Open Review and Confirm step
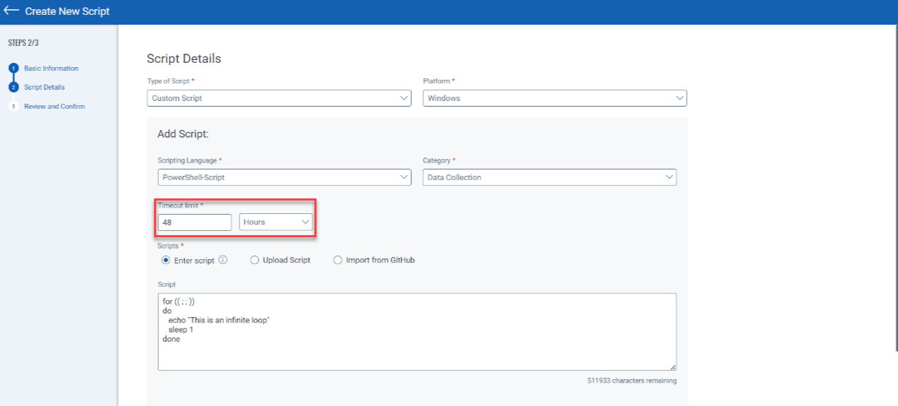The image size is (898, 406). coord(54,107)
